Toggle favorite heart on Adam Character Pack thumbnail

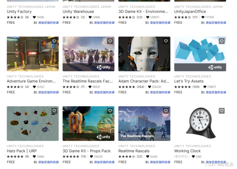click(x=166, y=41)
